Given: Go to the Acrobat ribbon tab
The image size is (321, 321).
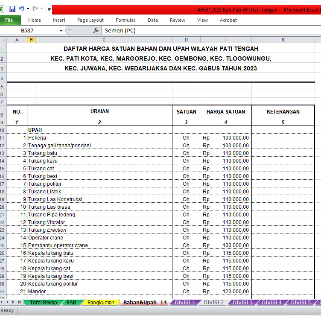Looking at the screenshot, I should tap(228, 20).
